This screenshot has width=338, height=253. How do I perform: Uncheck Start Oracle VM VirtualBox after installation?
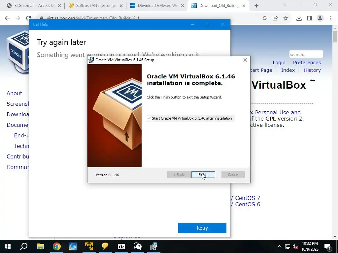click(149, 118)
